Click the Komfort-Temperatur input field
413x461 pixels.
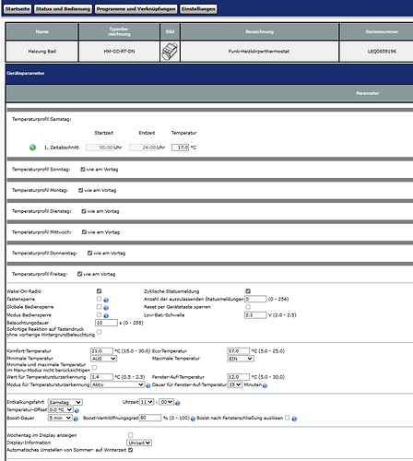coord(101,351)
